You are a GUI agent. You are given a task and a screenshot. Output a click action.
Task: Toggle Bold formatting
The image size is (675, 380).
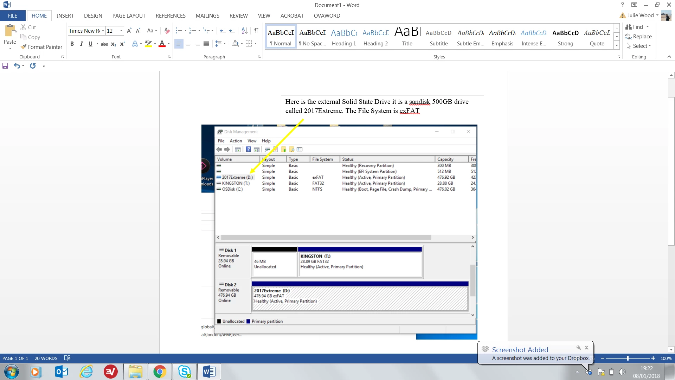pyautogui.click(x=72, y=44)
